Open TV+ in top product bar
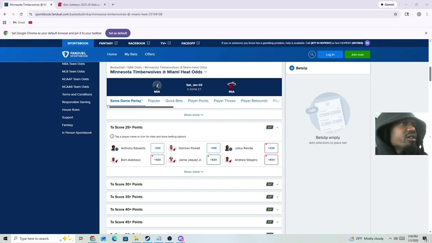The image size is (432, 243). coord(165,43)
